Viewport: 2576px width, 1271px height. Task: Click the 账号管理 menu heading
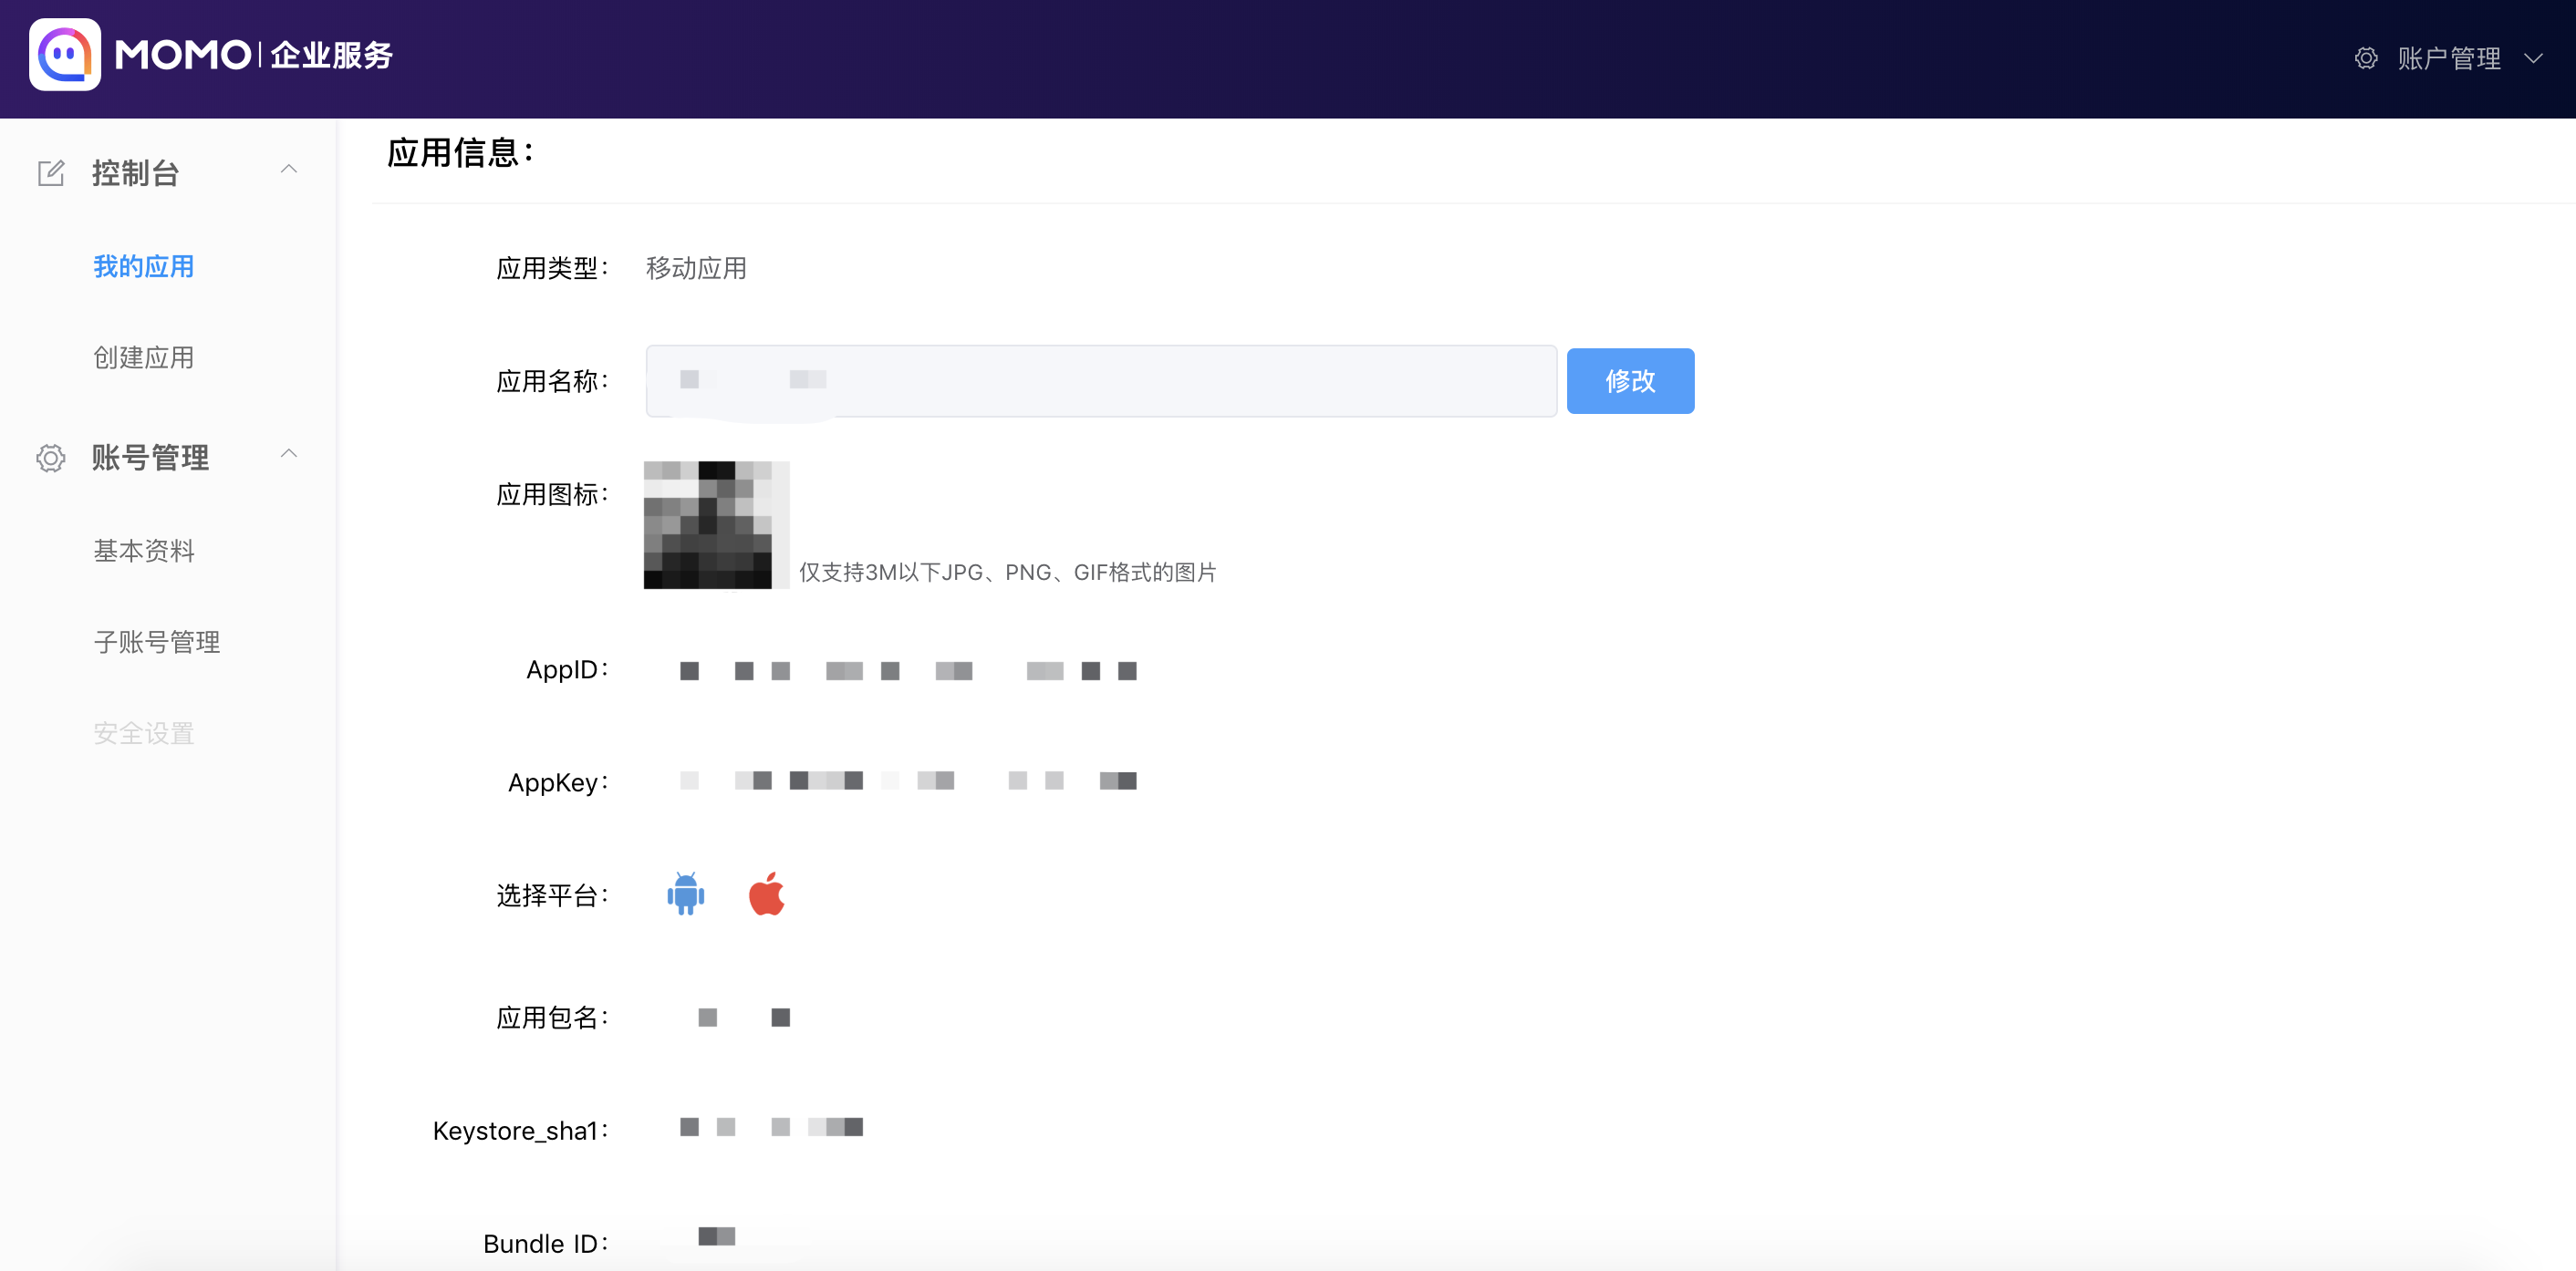pos(151,458)
